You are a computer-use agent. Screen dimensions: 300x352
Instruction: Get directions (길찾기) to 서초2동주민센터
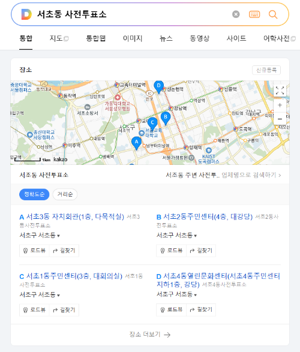coord(201,251)
